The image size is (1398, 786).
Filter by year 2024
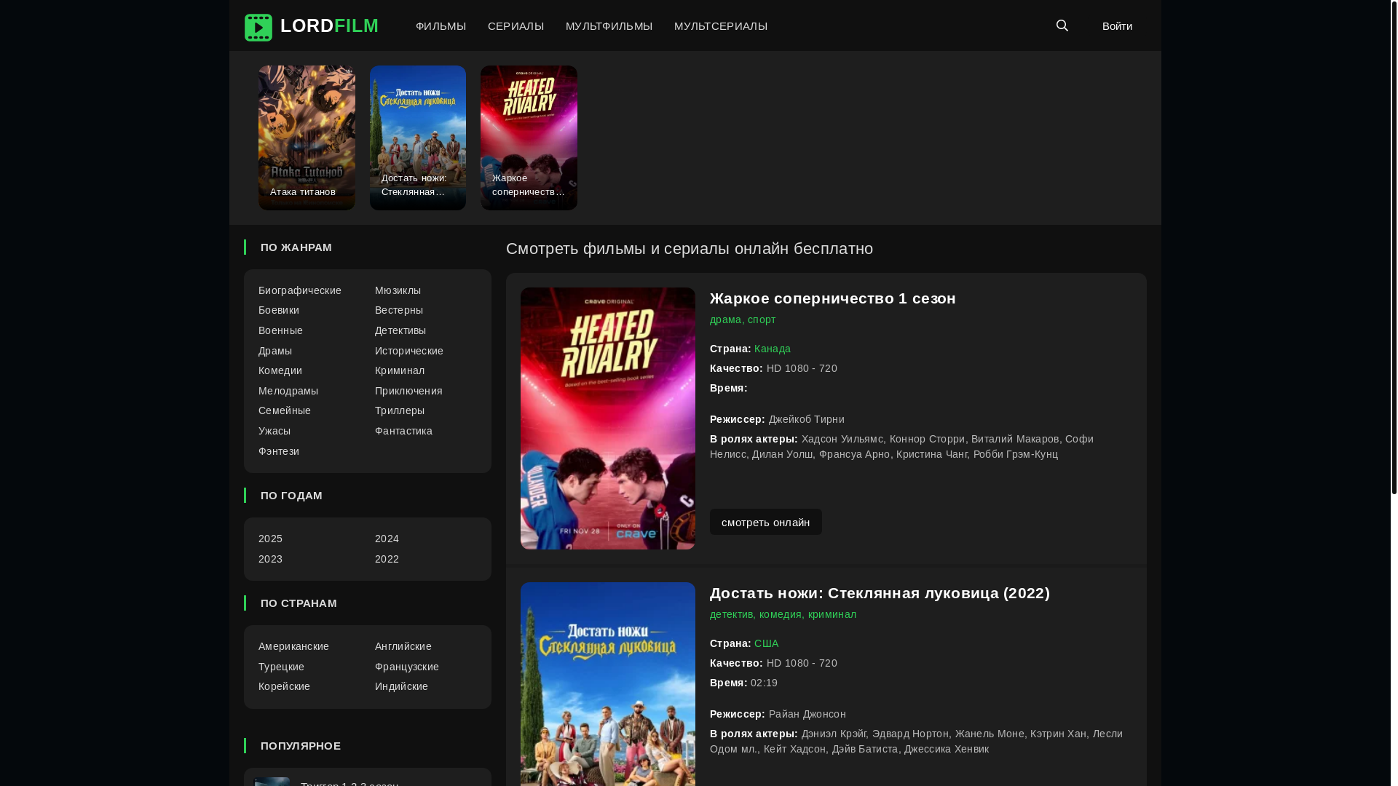tap(387, 539)
